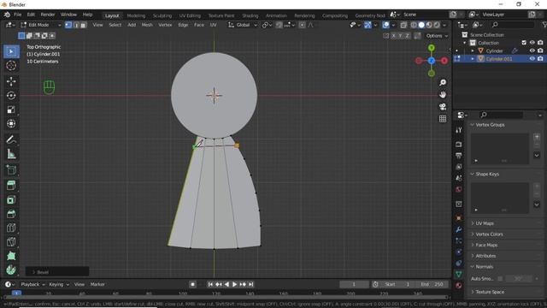Select the Loop Cut tool
This screenshot has height=308, width=547.
[x=11, y=228]
